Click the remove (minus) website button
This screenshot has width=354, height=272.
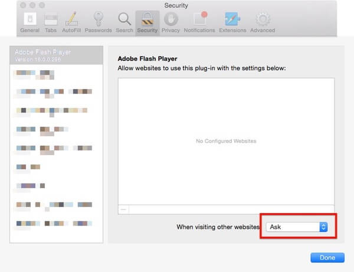[x=123, y=209]
